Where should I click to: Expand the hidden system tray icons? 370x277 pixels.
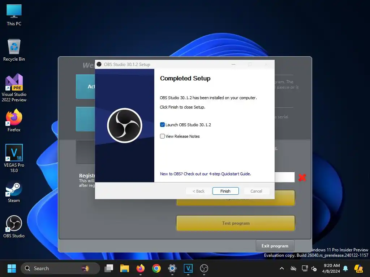click(282, 268)
